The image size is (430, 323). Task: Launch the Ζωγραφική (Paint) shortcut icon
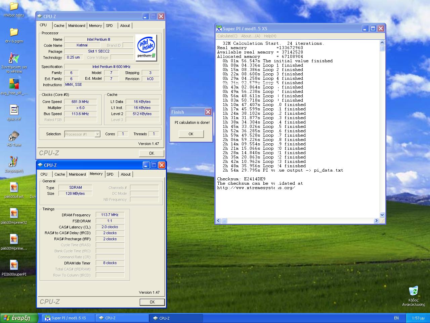(14, 162)
